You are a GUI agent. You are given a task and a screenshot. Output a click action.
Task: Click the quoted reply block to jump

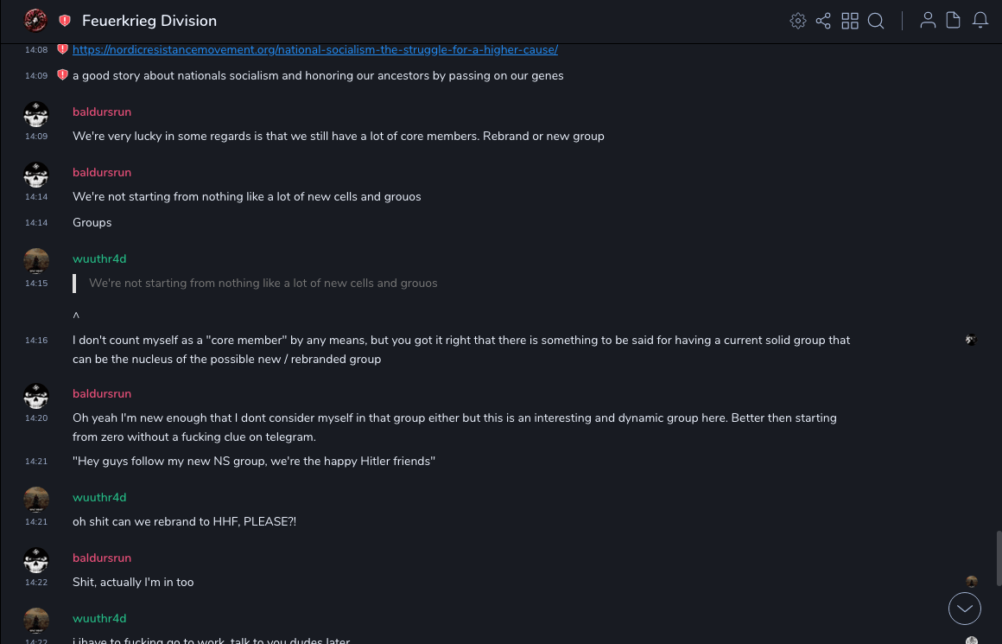[x=263, y=284]
